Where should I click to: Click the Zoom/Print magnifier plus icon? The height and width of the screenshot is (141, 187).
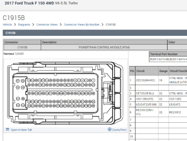pos(110,129)
